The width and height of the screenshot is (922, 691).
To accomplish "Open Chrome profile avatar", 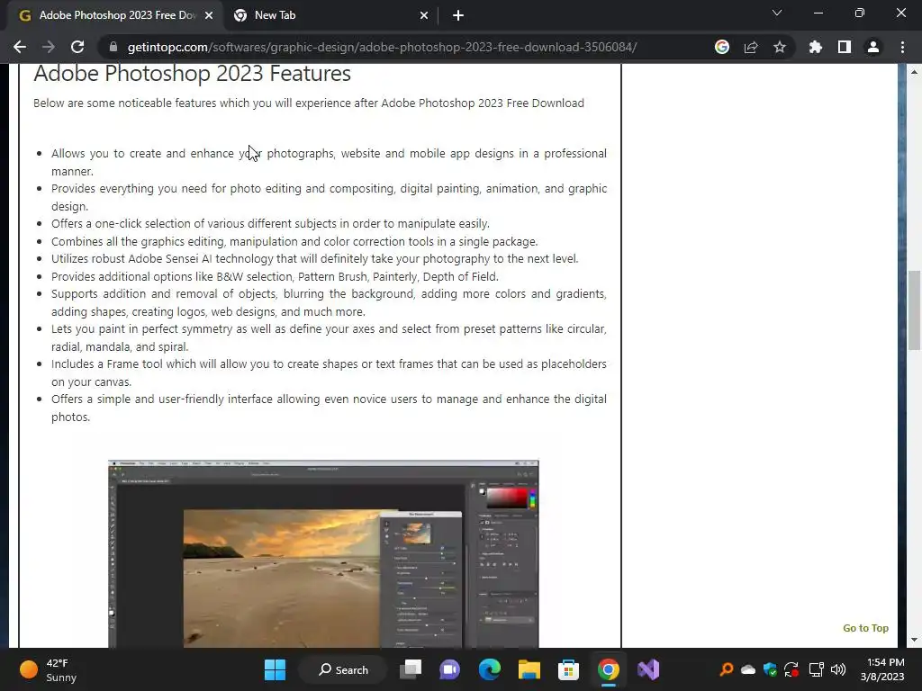I will pos(873,47).
